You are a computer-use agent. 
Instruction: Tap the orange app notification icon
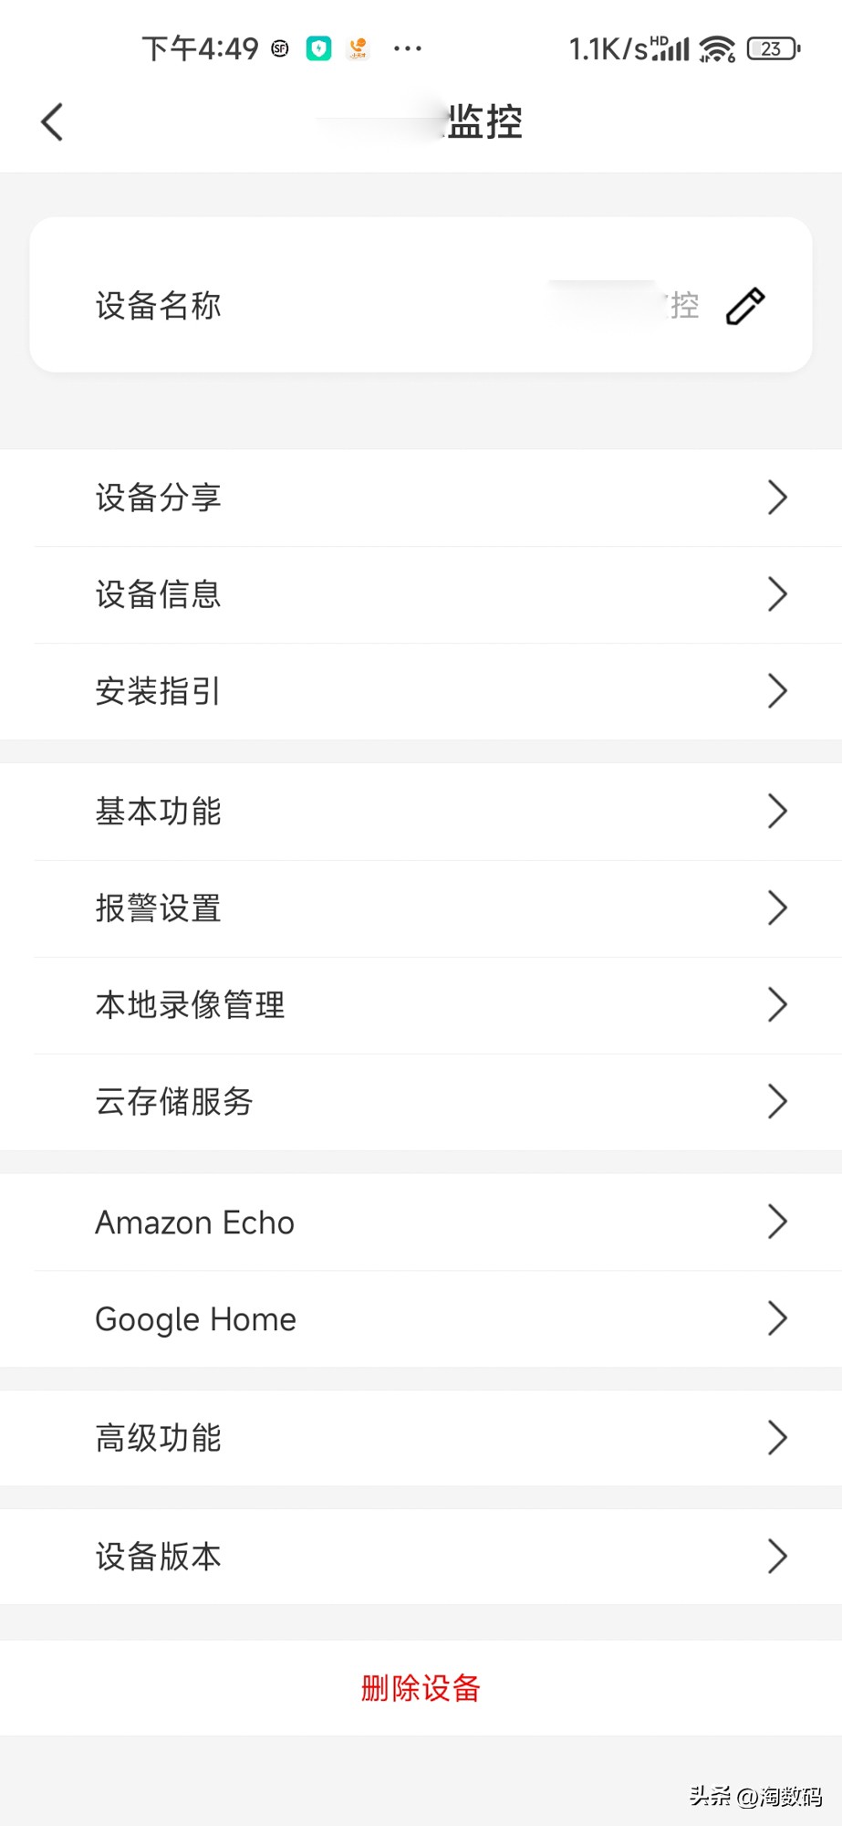[x=359, y=48]
